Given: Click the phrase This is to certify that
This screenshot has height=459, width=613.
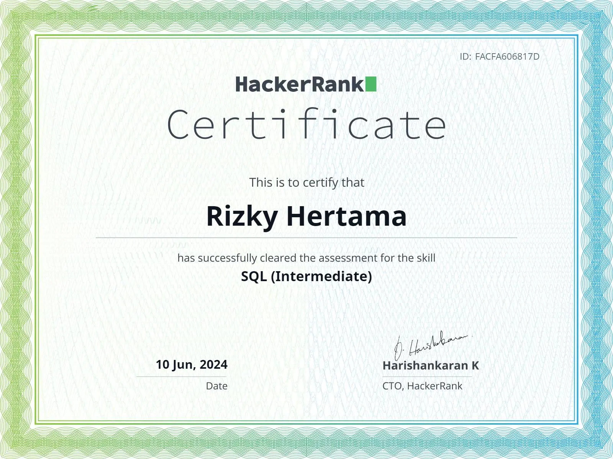Looking at the screenshot, I should pyautogui.click(x=306, y=182).
